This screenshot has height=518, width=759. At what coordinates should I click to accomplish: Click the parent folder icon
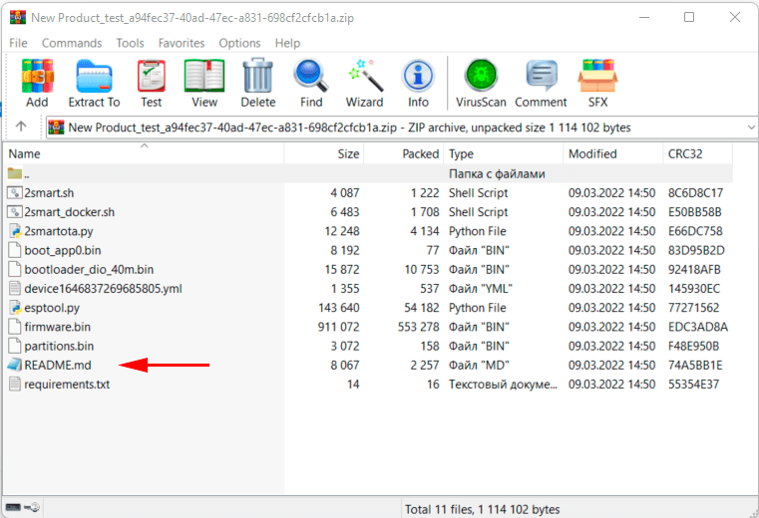point(15,173)
